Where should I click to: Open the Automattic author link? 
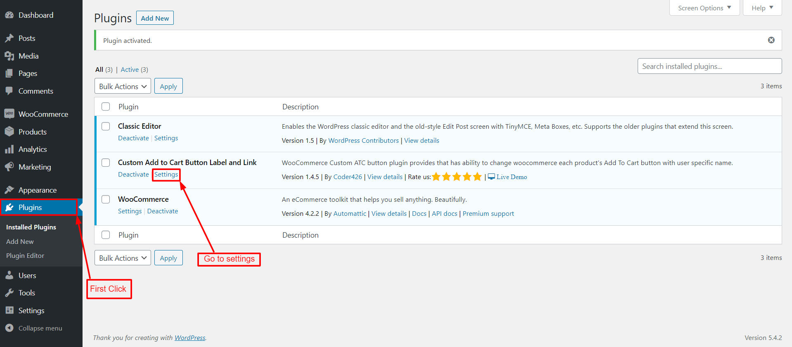click(x=350, y=214)
